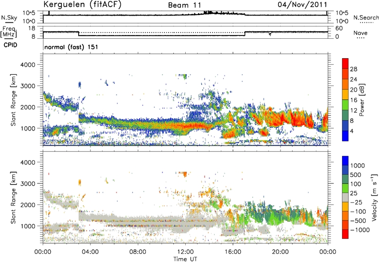Click the left '10^5' noise axis tick
The image size is (379, 262).
coord(29,13)
